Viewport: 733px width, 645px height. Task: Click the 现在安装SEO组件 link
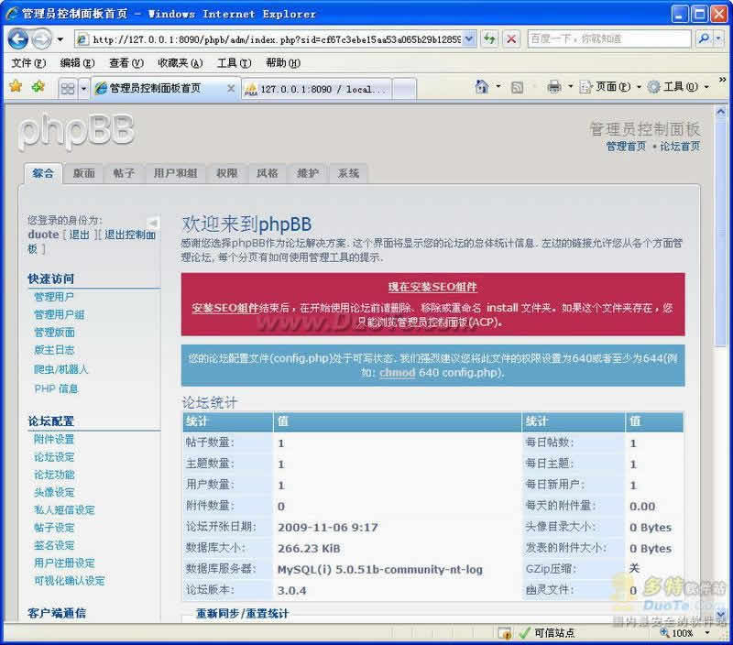point(432,287)
